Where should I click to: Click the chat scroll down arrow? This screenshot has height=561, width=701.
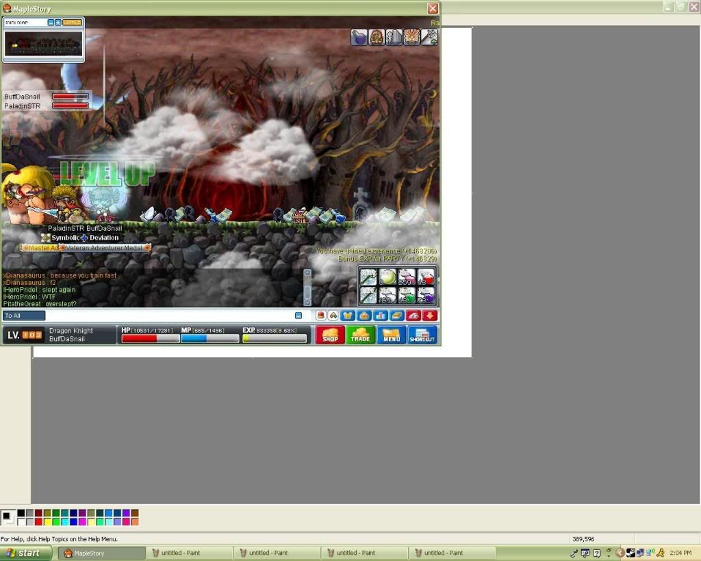307,303
